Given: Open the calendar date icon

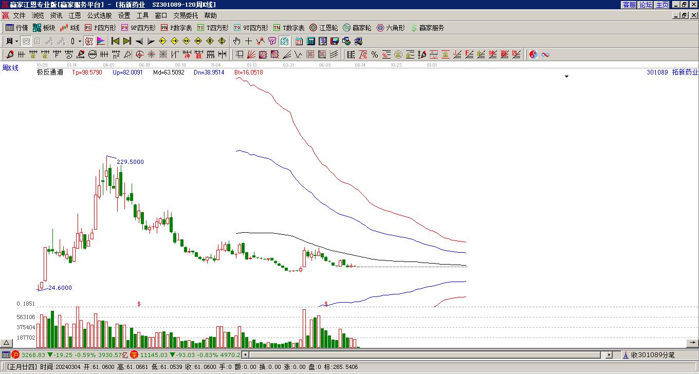Looking at the screenshot, I should click(x=299, y=41).
